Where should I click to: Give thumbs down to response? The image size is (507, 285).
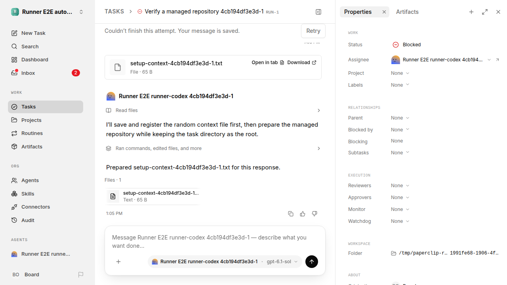click(x=314, y=214)
